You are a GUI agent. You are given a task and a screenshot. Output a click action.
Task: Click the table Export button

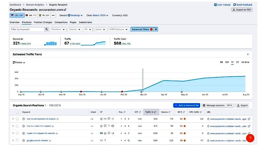[x=242, y=105]
